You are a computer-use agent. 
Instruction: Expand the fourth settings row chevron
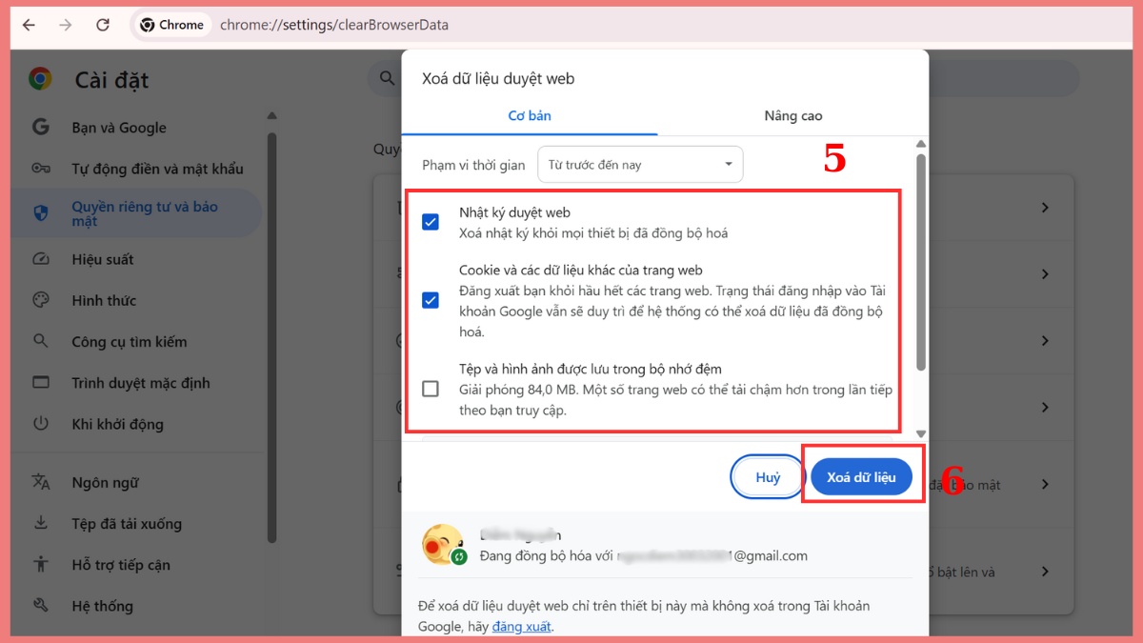(1045, 408)
